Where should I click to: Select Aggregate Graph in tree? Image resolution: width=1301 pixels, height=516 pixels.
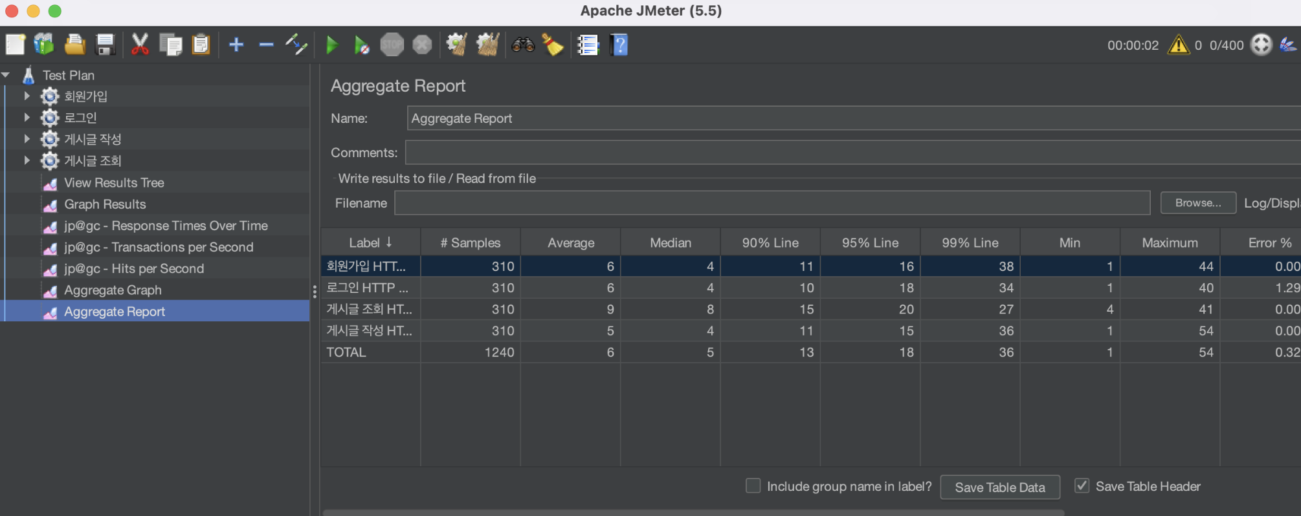pyautogui.click(x=113, y=290)
